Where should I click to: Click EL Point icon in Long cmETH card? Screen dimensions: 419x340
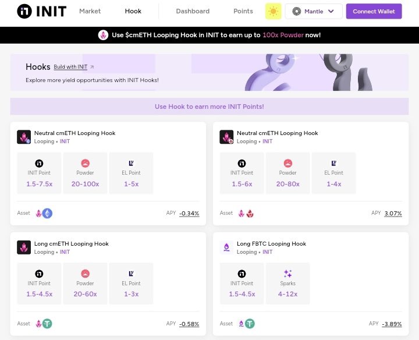(x=131, y=274)
